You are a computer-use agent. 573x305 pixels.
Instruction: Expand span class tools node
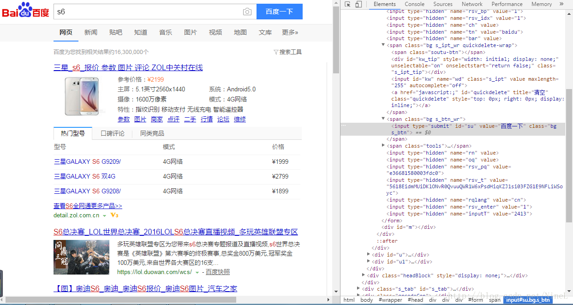(383, 145)
